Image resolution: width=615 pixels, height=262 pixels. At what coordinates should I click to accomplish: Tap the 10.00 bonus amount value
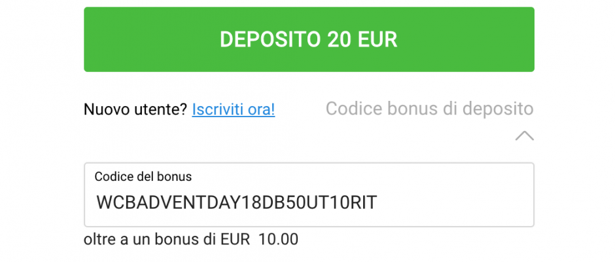coord(278,239)
